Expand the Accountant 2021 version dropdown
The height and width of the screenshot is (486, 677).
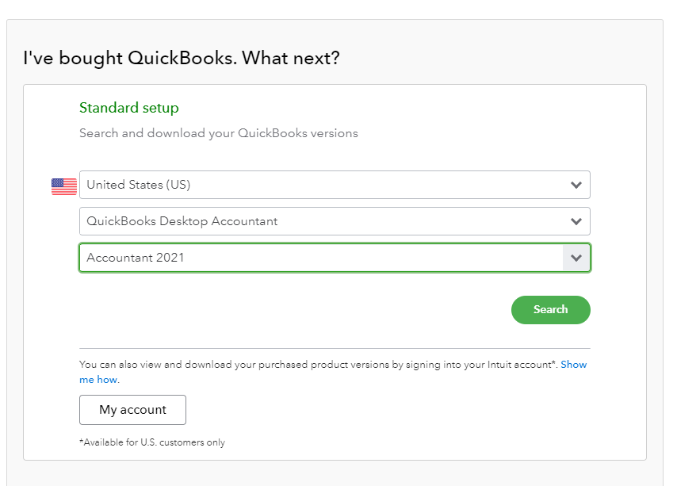[317, 258]
